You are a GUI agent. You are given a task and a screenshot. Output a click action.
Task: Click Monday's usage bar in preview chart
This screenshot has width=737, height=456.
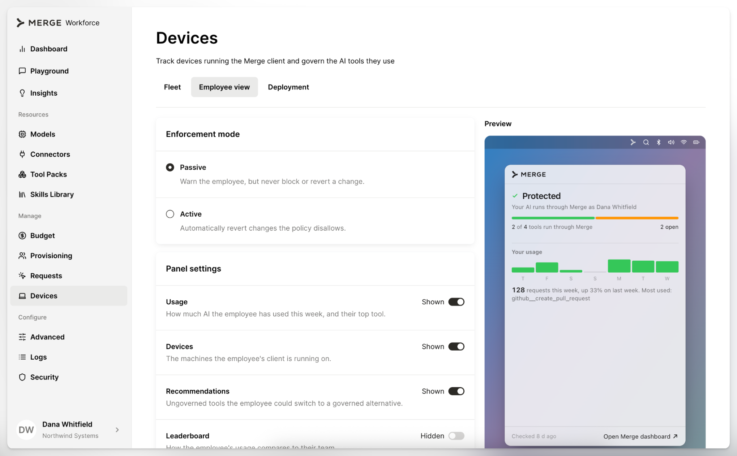(x=619, y=266)
